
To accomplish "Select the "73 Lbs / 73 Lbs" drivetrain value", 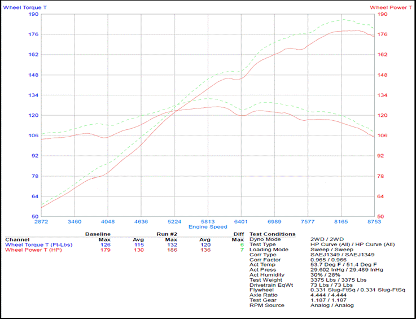I will 332,285.
